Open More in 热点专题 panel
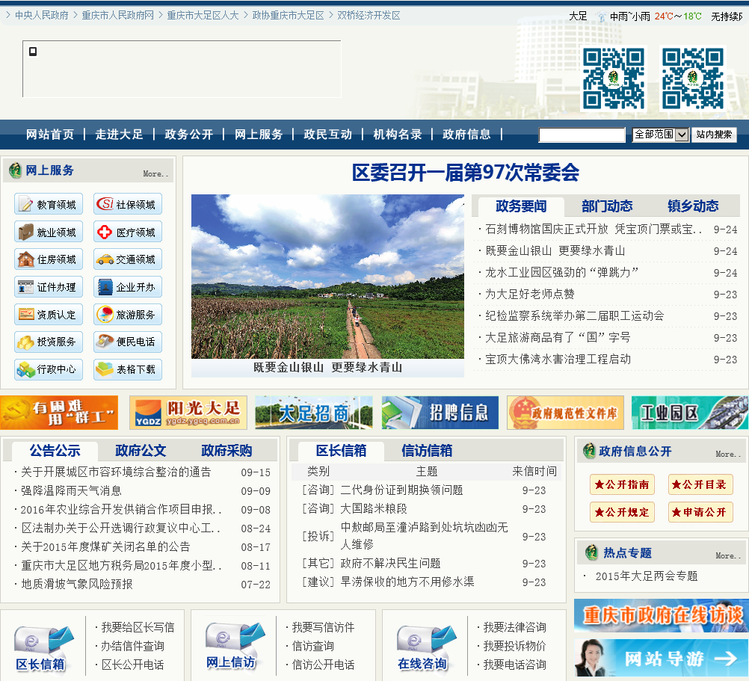The width and height of the screenshot is (749, 681). pyautogui.click(x=728, y=556)
